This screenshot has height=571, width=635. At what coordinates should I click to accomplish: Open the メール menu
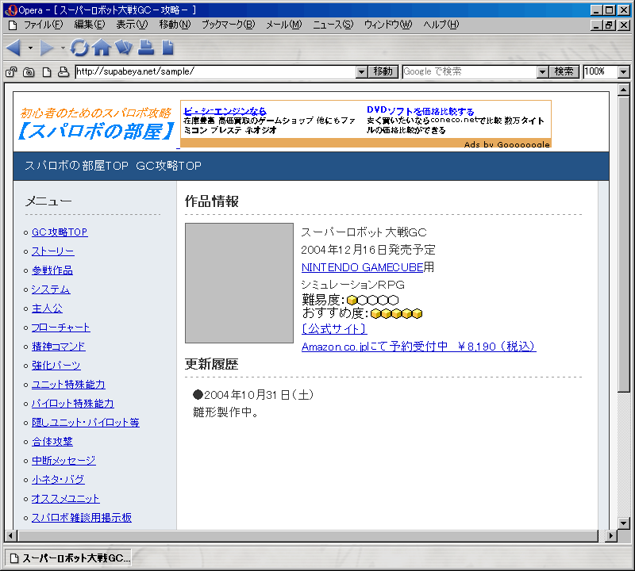pyautogui.click(x=284, y=25)
